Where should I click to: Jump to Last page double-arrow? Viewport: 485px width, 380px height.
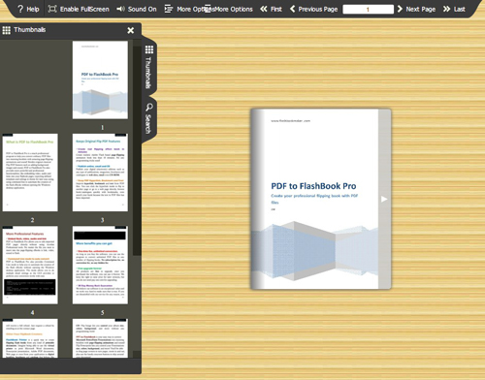[x=446, y=9]
